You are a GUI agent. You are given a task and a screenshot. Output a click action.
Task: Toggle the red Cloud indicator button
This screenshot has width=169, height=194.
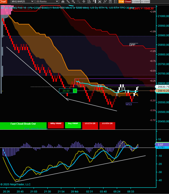(128, 2)
